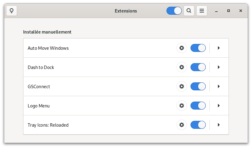Open settings for Auto Move Windows
Viewport: 252px width, 148px height.
pyautogui.click(x=182, y=48)
